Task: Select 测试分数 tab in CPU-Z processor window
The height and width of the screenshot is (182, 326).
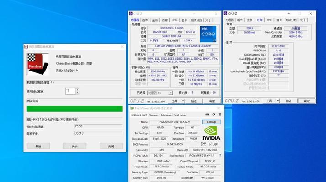Action: 196,20
